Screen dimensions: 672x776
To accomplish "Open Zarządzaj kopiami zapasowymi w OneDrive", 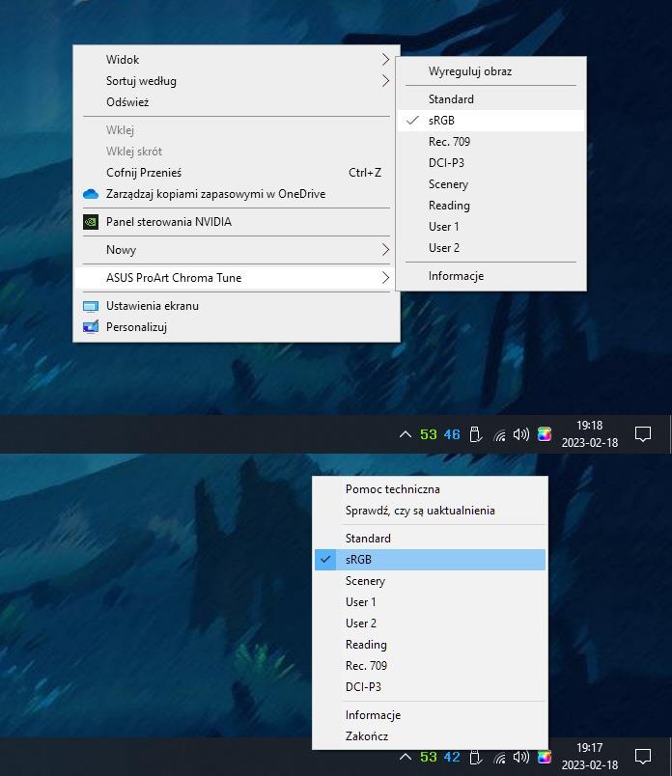I will 237,194.
